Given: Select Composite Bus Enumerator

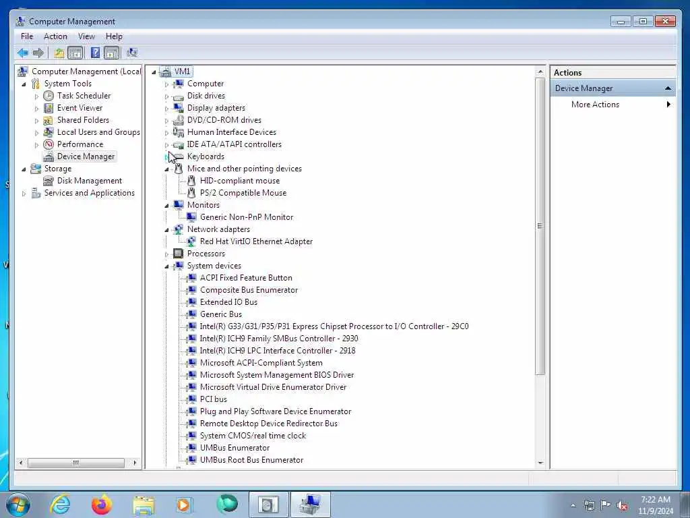Looking at the screenshot, I should [x=249, y=290].
